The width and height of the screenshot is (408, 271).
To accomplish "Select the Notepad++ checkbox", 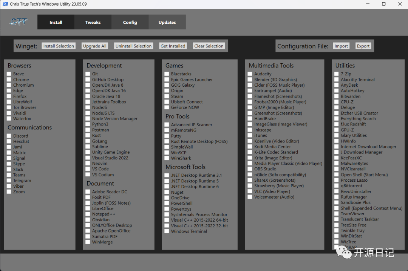I will coord(88,214).
